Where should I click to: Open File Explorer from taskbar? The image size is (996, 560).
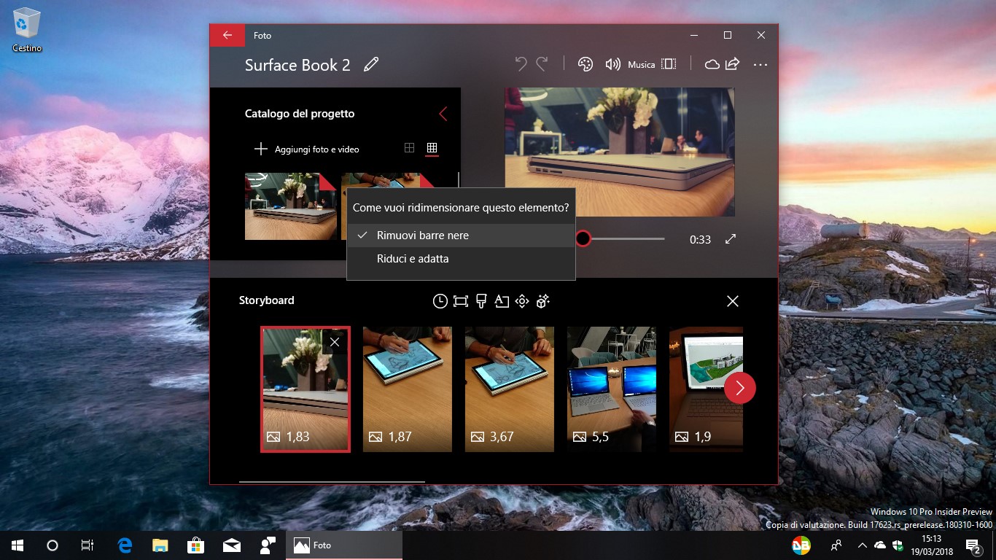click(x=160, y=545)
